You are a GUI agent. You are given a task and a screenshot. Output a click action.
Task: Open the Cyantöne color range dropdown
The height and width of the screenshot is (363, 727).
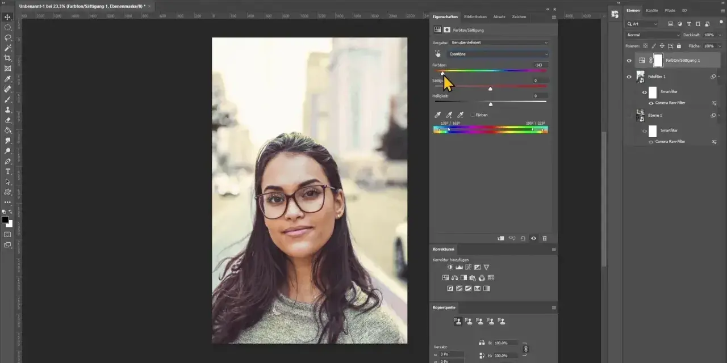pyautogui.click(x=497, y=54)
